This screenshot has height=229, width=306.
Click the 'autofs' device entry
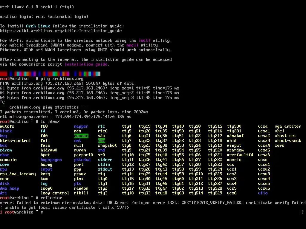(x=7, y=126)
